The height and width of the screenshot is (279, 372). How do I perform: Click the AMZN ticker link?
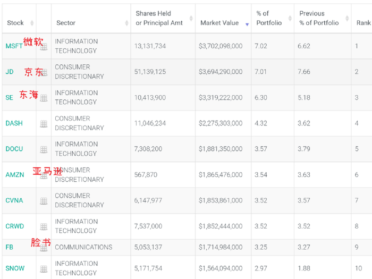click(15, 175)
